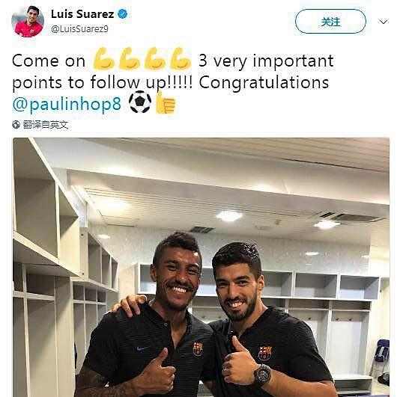This screenshot has width=400, height=397.
Task: Click the tweet text 'Congratulations'
Action: [264, 83]
